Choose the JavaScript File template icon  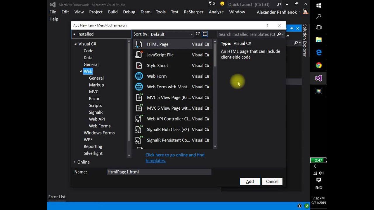(x=139, y=55)
